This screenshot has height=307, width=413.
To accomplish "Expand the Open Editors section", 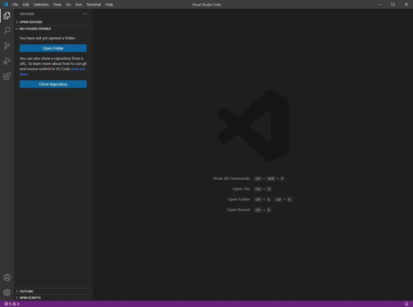I will pos(31,22).
